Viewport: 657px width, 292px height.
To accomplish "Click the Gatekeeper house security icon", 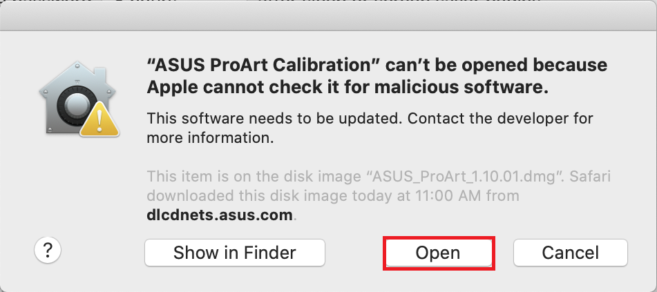I will [79, 99].
